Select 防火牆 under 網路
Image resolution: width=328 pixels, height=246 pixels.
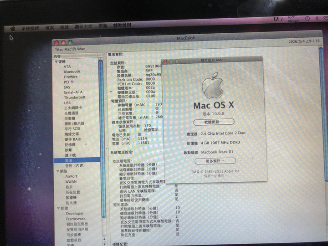click(x=72, y=203)
